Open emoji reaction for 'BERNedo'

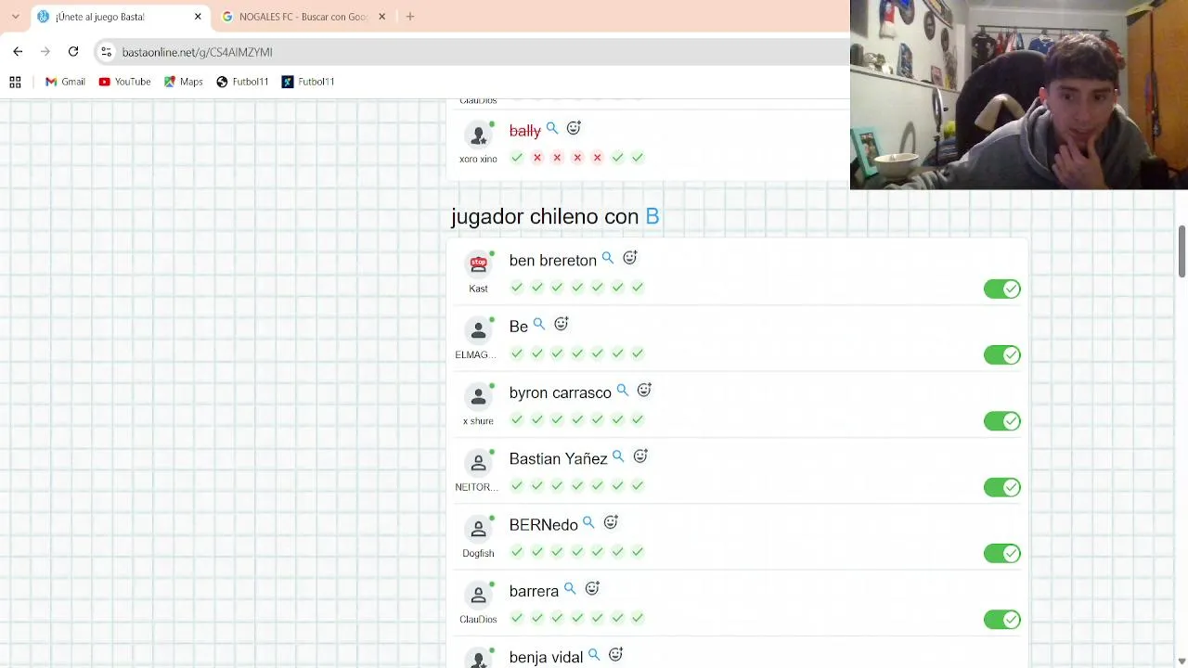[611, 522]
